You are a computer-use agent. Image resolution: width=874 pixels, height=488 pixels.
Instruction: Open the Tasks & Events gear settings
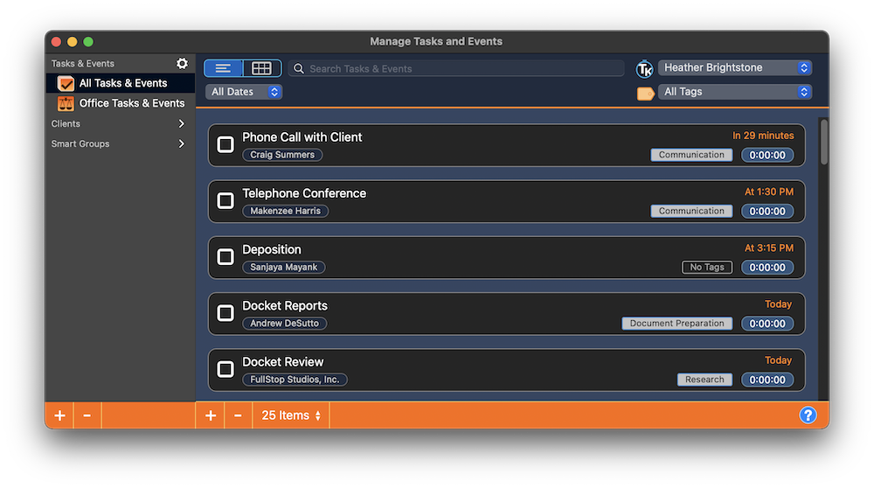182,64
